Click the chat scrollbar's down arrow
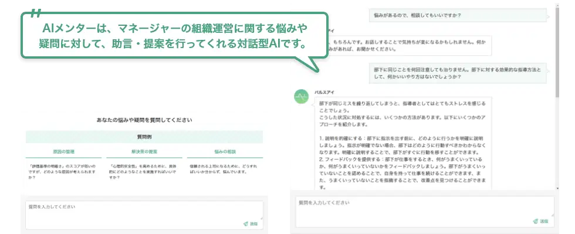Image resolution: width=575 pixels, height=234 pixels. point(557,188)
